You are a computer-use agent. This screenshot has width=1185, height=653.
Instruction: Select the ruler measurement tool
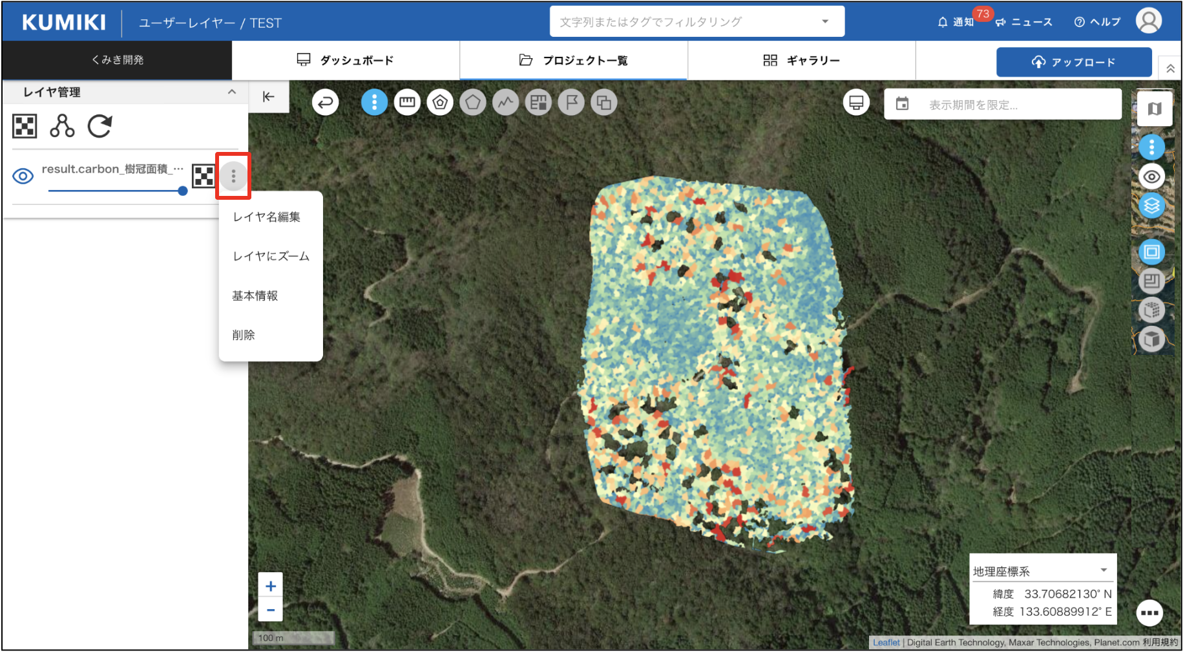tap(407, 102)
